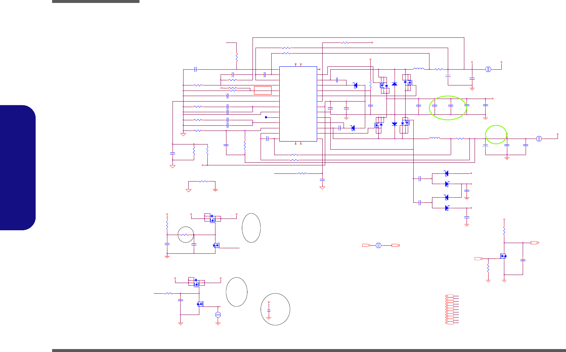The height and width of the screenshot is (352, 566).
Task: Select the standalone resistor between two ground symbols
Action: pos(203,181)
